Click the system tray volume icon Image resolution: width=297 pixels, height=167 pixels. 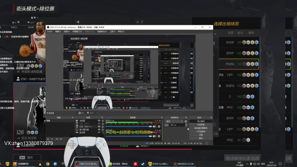(258, 164)
